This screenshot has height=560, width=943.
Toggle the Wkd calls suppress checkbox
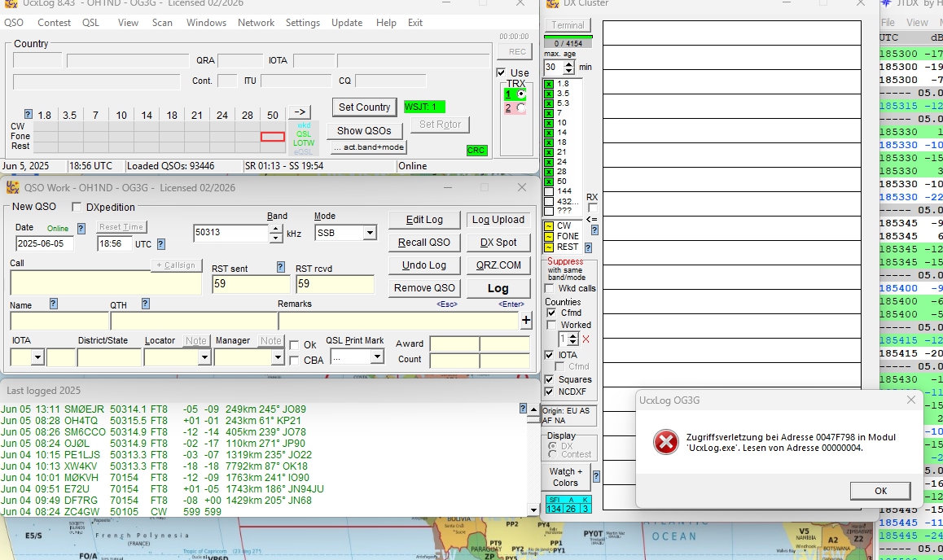click(x=550, y=288)
